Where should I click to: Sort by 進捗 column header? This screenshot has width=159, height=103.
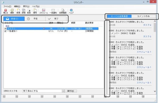tap(51, 23)
